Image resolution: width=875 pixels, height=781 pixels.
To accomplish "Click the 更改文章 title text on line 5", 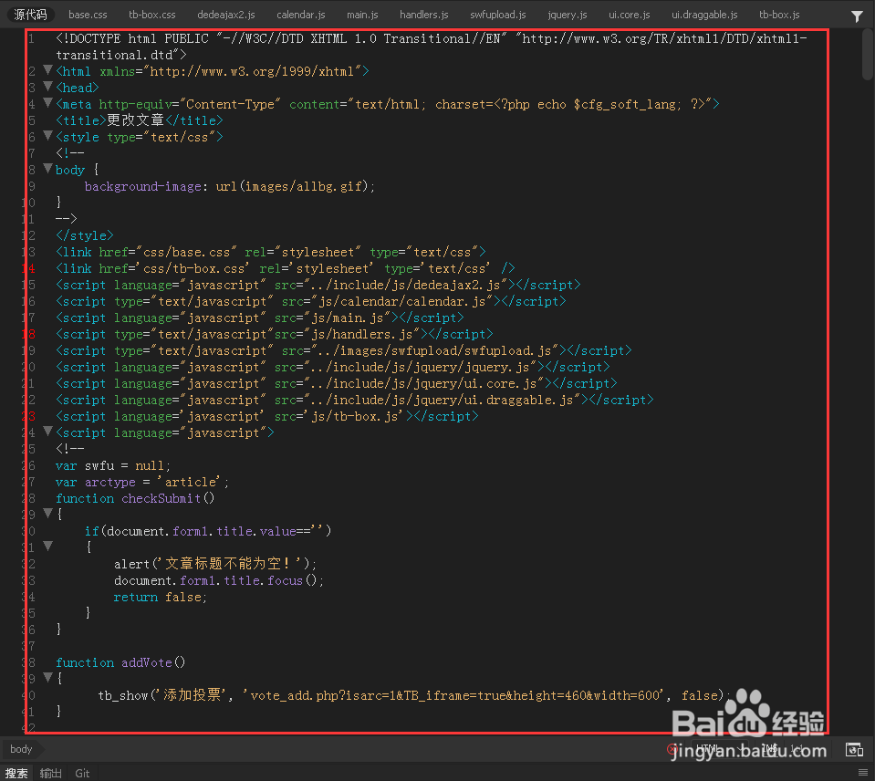I will pos(135,120).
